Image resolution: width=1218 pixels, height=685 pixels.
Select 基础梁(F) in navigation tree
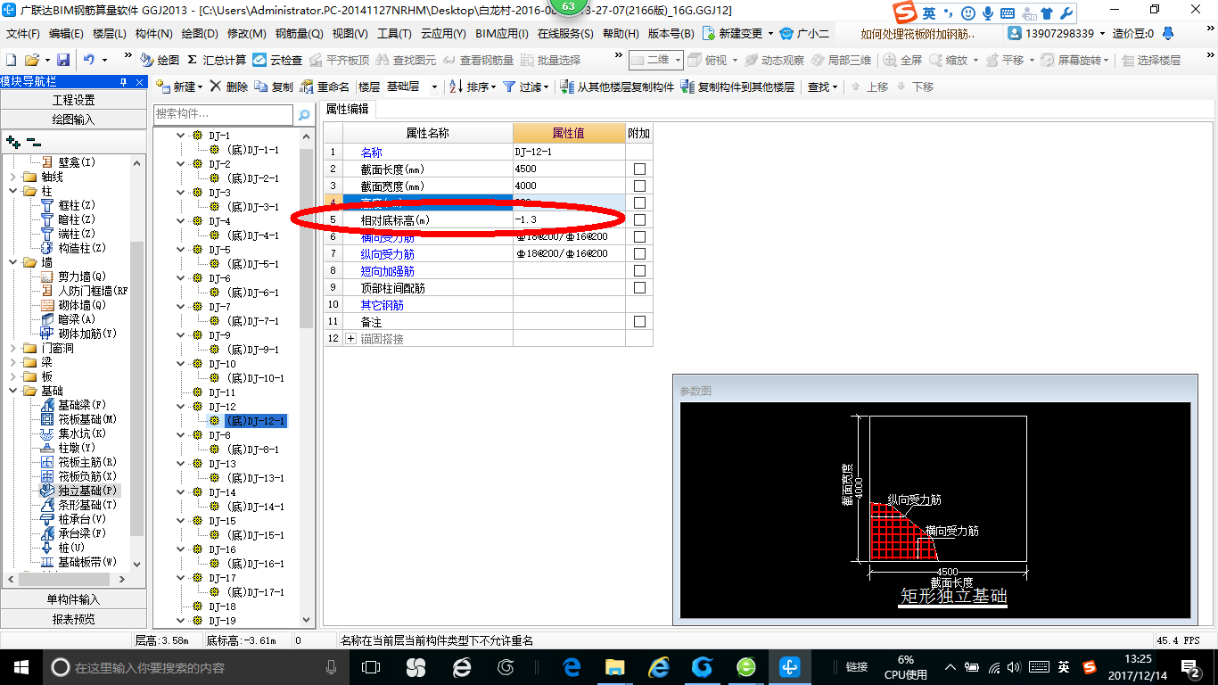pyautogui.click(x=73, y=405)
